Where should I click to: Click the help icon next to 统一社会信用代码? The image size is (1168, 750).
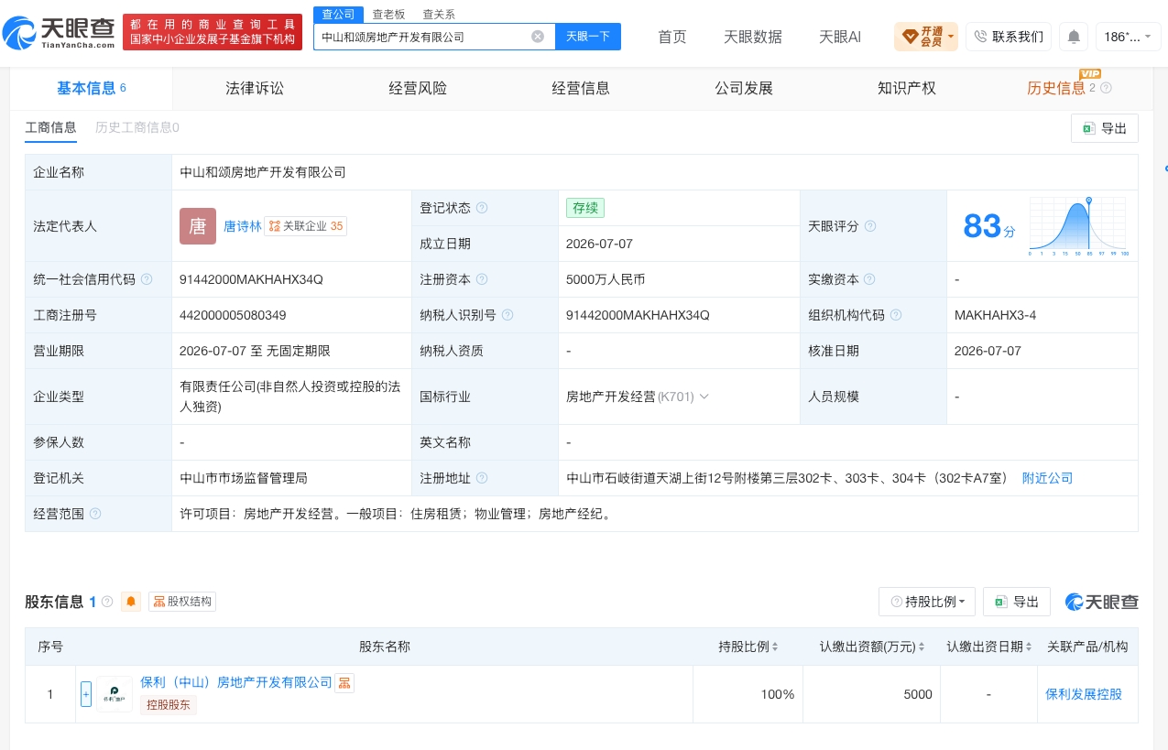[147, 279]
